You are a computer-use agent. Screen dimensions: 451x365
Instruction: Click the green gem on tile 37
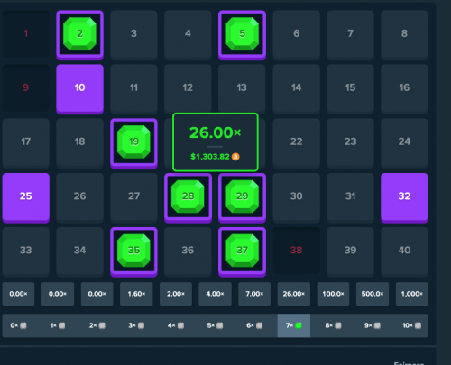(x=242, y=251)
